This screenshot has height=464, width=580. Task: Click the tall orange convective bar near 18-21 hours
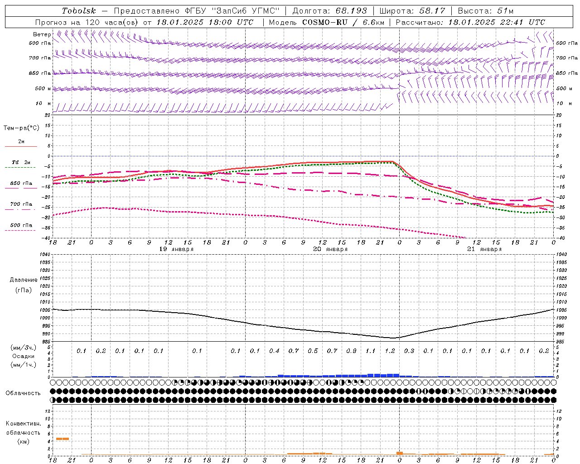(x=62, y=439)
